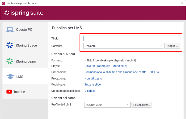The width and height of the screenshot is (186, 119).
Task: Focus the Titolo text field
Action: click(x=132, y=39)
